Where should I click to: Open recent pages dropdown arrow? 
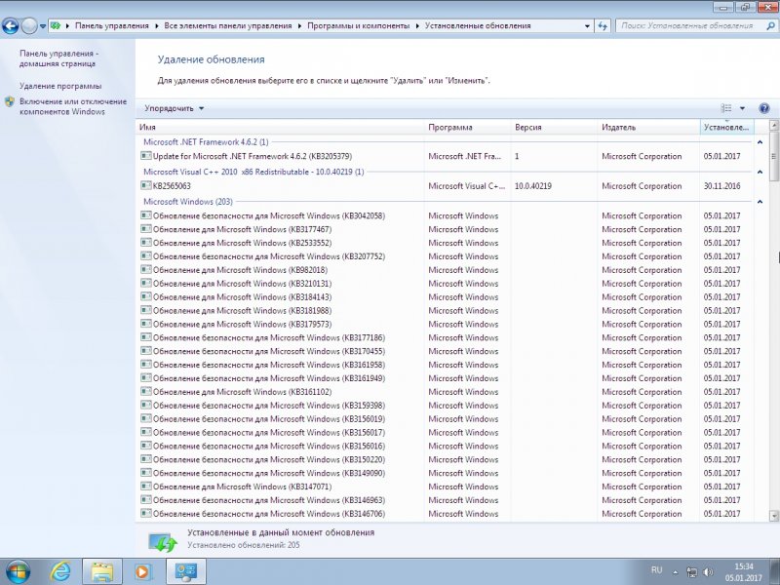[42, 26]
